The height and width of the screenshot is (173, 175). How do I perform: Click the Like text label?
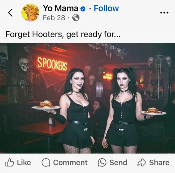(24, 162)
